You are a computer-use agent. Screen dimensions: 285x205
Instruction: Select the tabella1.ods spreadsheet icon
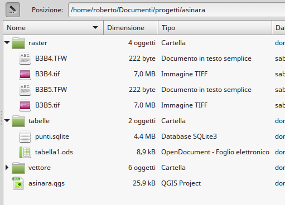tap(25, 152)
